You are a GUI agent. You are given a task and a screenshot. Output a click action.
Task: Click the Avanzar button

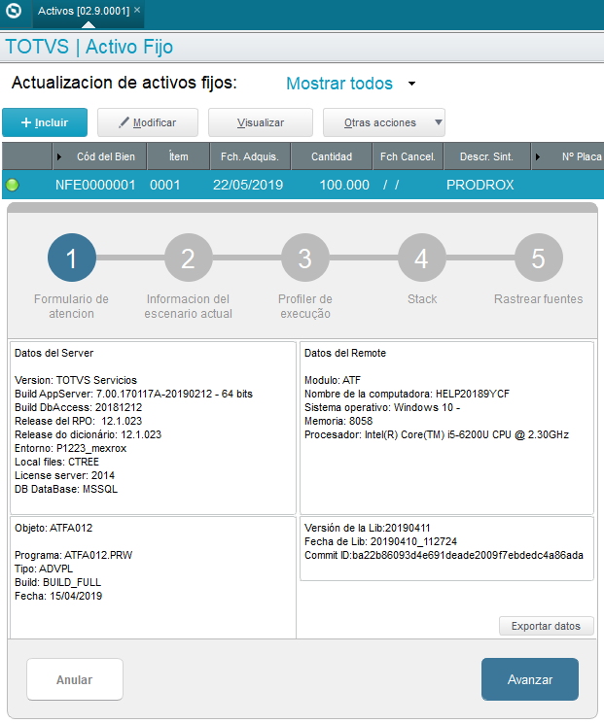pos(530,679)
